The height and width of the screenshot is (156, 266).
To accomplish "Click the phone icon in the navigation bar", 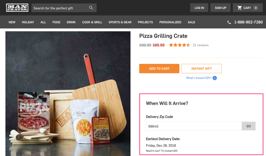I will tap(229, 22).
